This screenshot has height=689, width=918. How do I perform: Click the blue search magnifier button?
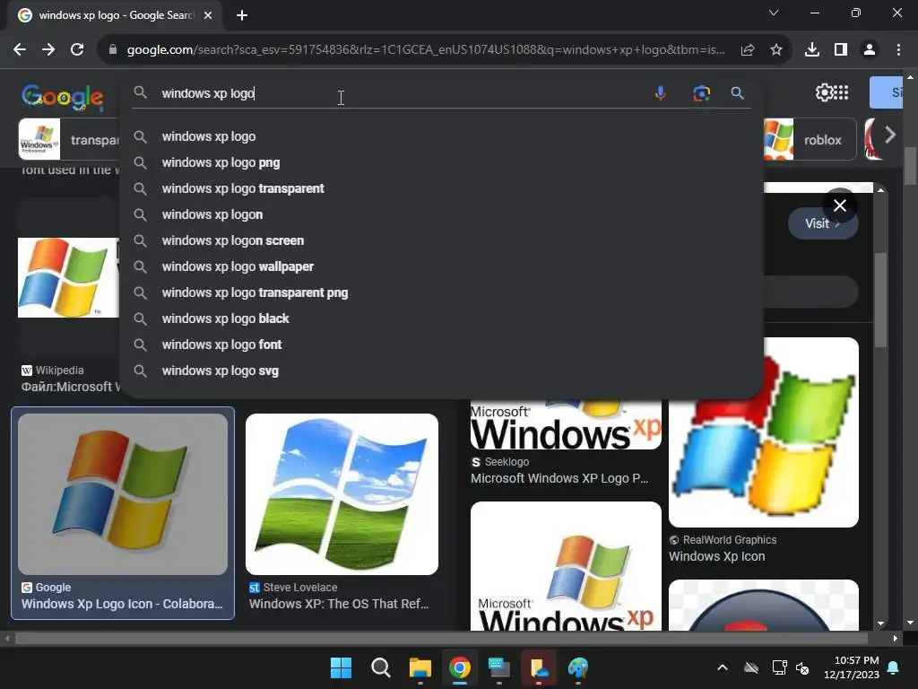pyautogui.click(x=737, y=93)
